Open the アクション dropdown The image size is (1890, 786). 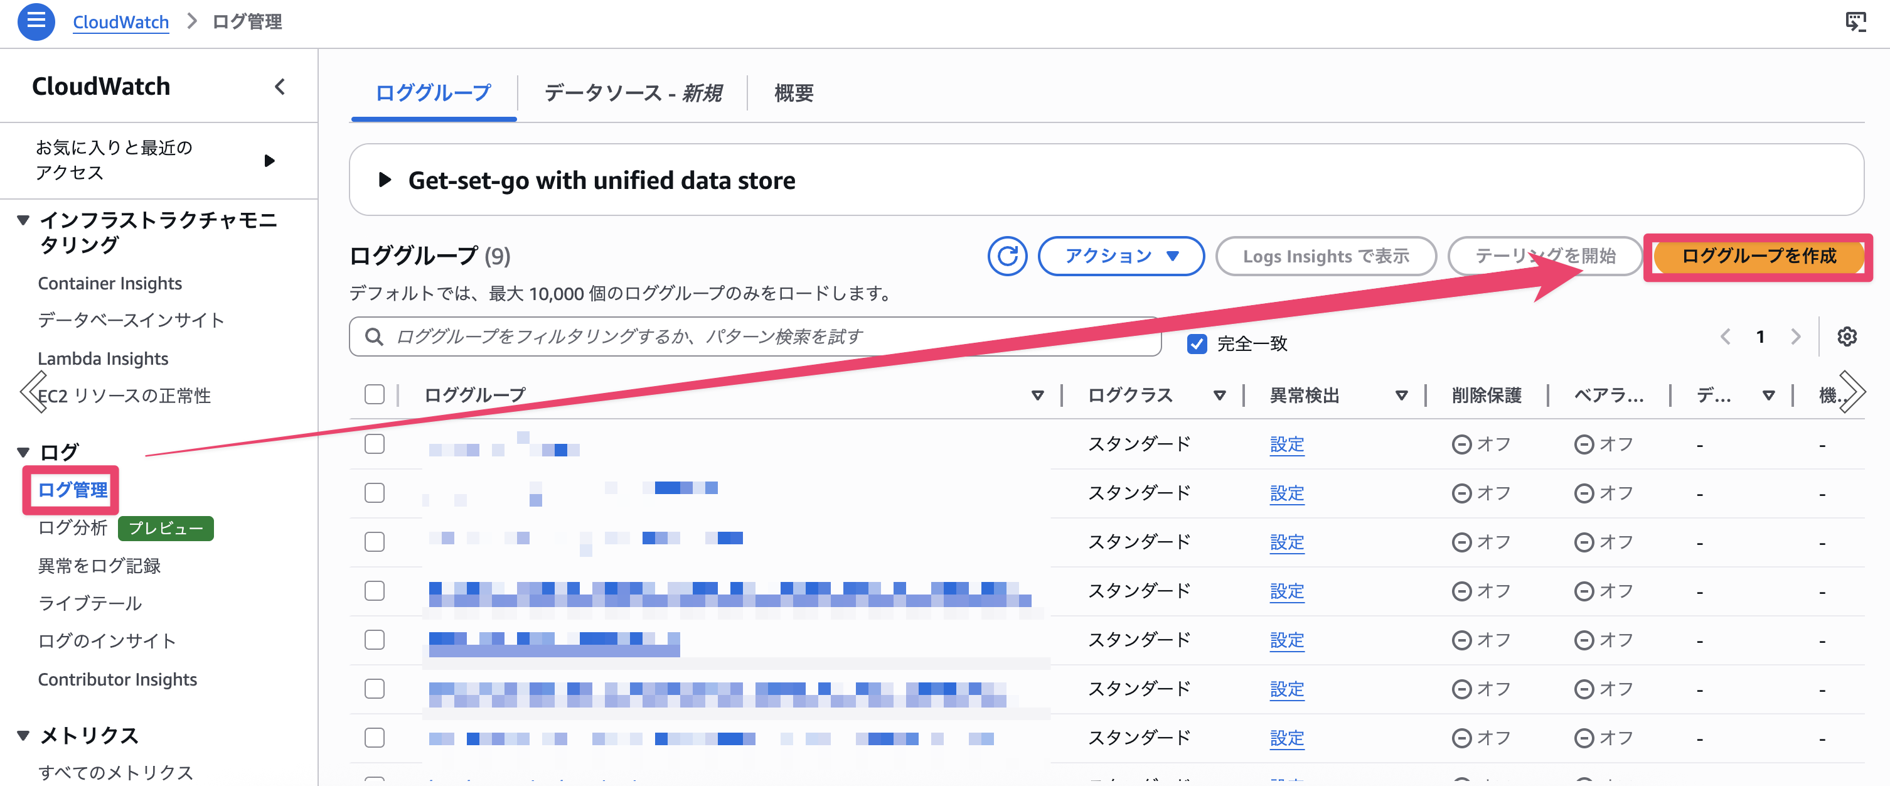pos(1120,256)
